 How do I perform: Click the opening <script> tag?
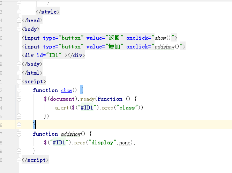coord(34,82)
